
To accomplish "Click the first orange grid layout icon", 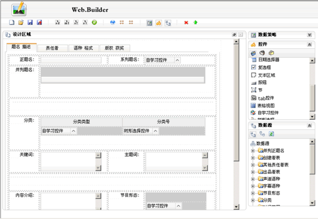I will coord(122,23).
